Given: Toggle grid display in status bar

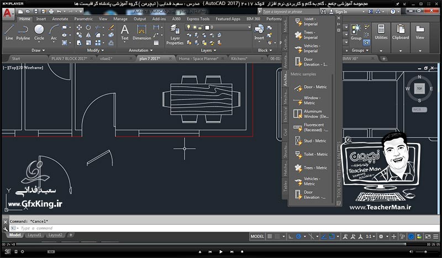Looking at the screenshot, I should [270, 236].
